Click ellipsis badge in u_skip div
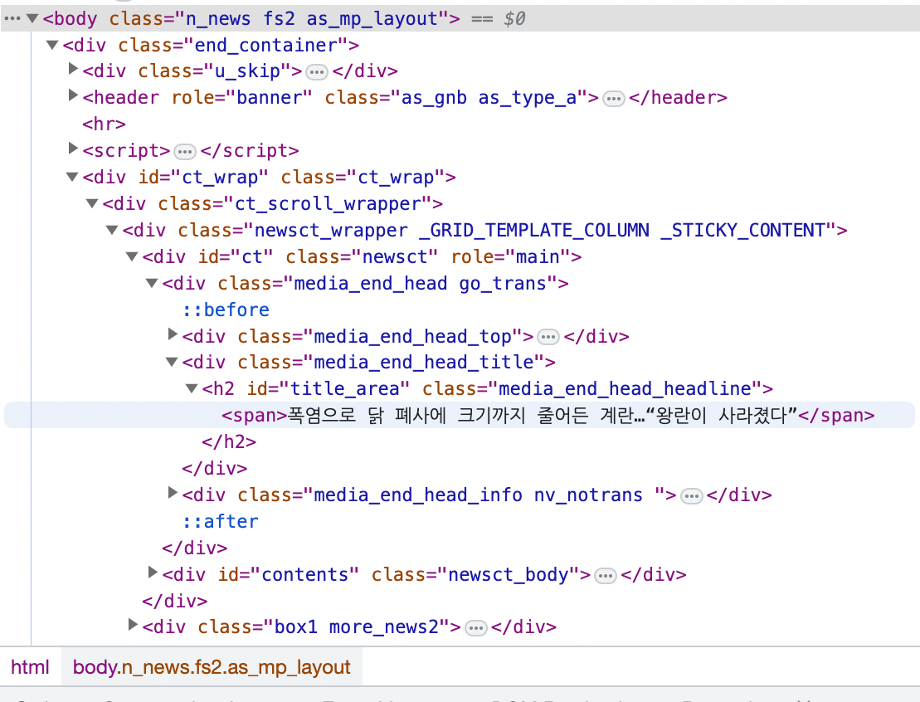This screenshot has height=702, width=920. (317, 72)
